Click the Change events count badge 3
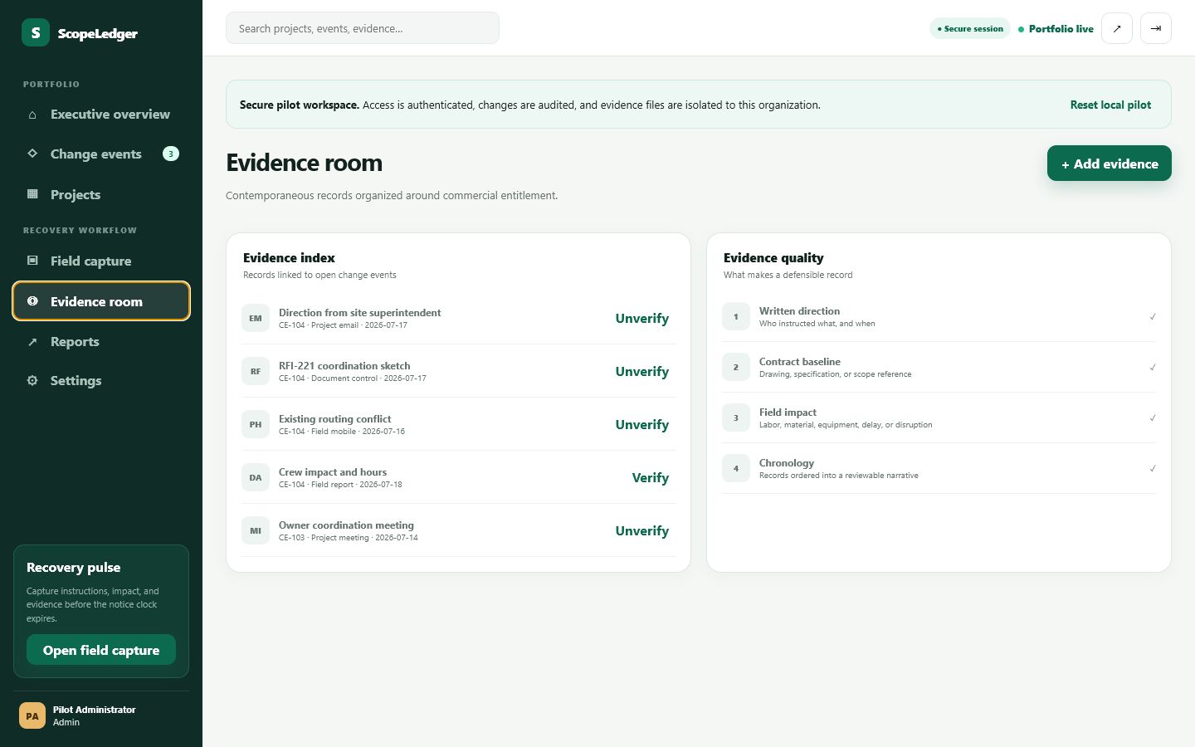Viewport: 1195px width, 747px height. 171,154
